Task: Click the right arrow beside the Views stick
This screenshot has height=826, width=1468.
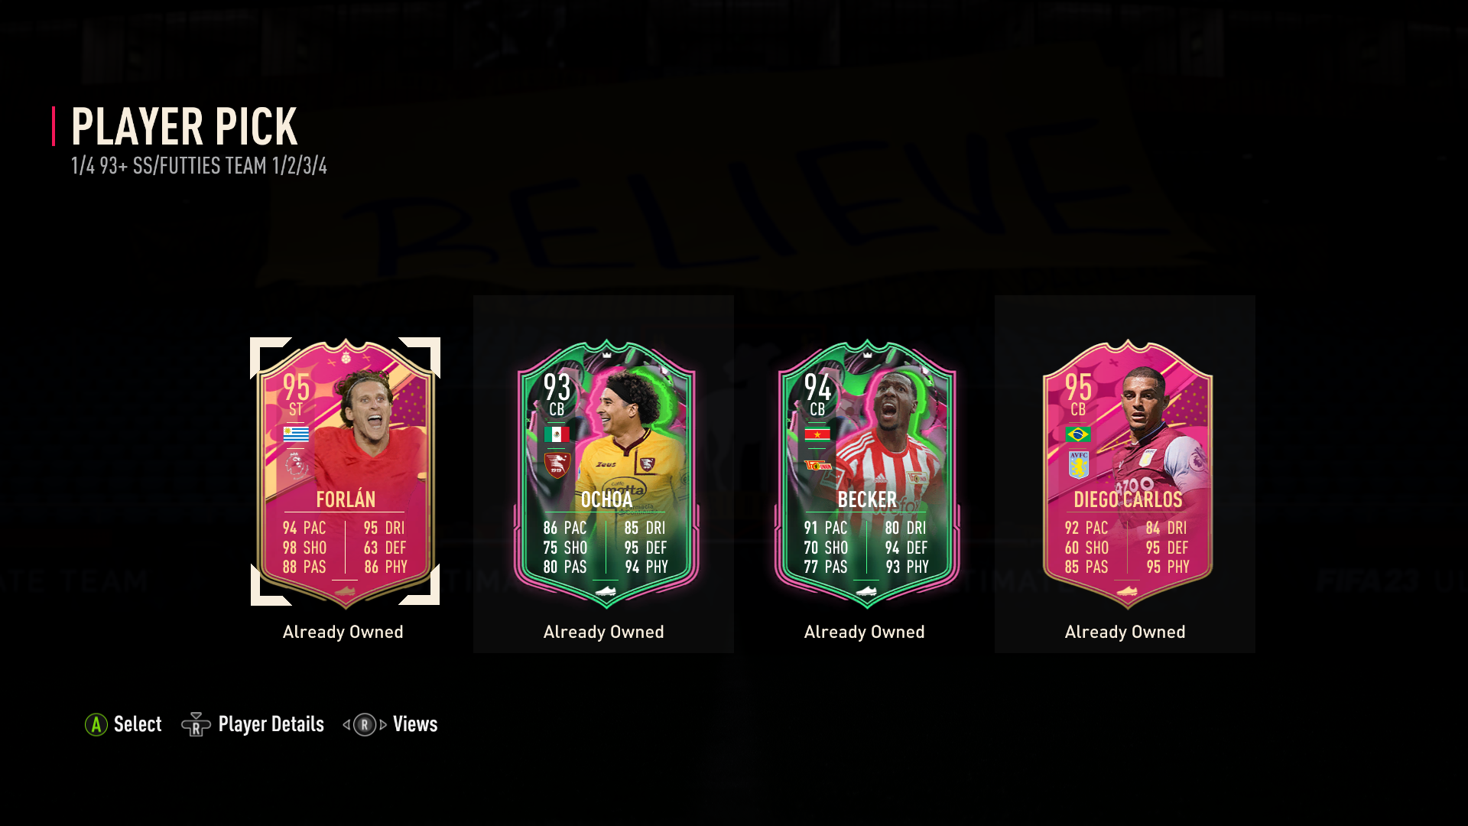Action: pyautogui.click(x=383, y=724)
